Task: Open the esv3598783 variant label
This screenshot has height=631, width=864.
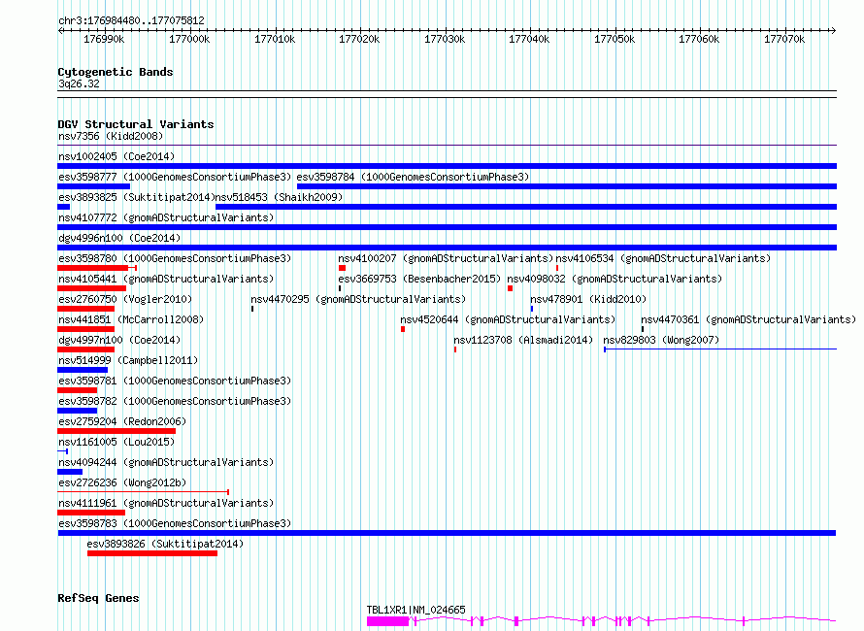Action: tap(175, 523)
